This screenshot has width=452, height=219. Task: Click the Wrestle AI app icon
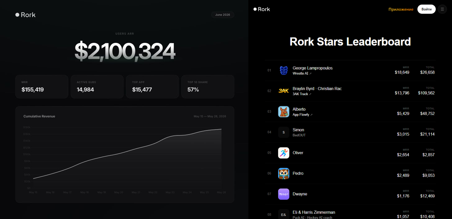tap(284, 71)
